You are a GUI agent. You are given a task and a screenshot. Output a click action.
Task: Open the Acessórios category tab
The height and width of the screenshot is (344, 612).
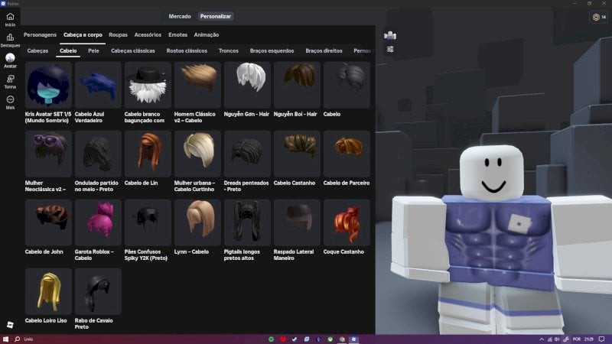[x=148, y=34]
